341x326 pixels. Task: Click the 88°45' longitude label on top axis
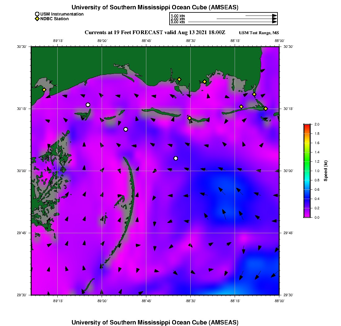pyautogui.click(x=146, y=41)
